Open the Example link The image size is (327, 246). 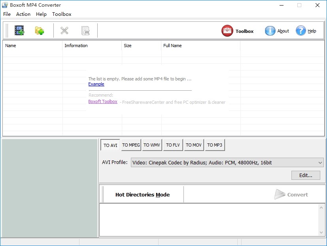pyautogui.click(x=96, y=84)
